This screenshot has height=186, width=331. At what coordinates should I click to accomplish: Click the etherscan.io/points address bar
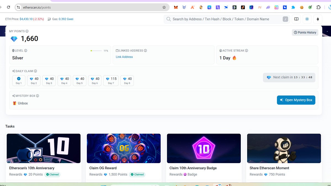92,7
